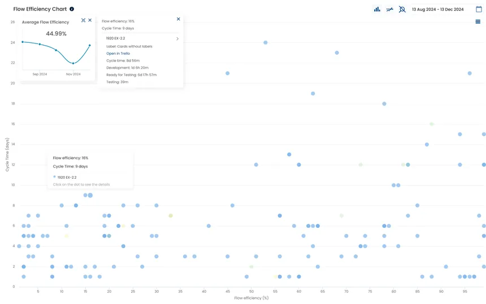Click the dot at 53% efficiency, 24 days
The width and height of the screenshot is (486, 304).
[x=265, y=42]
